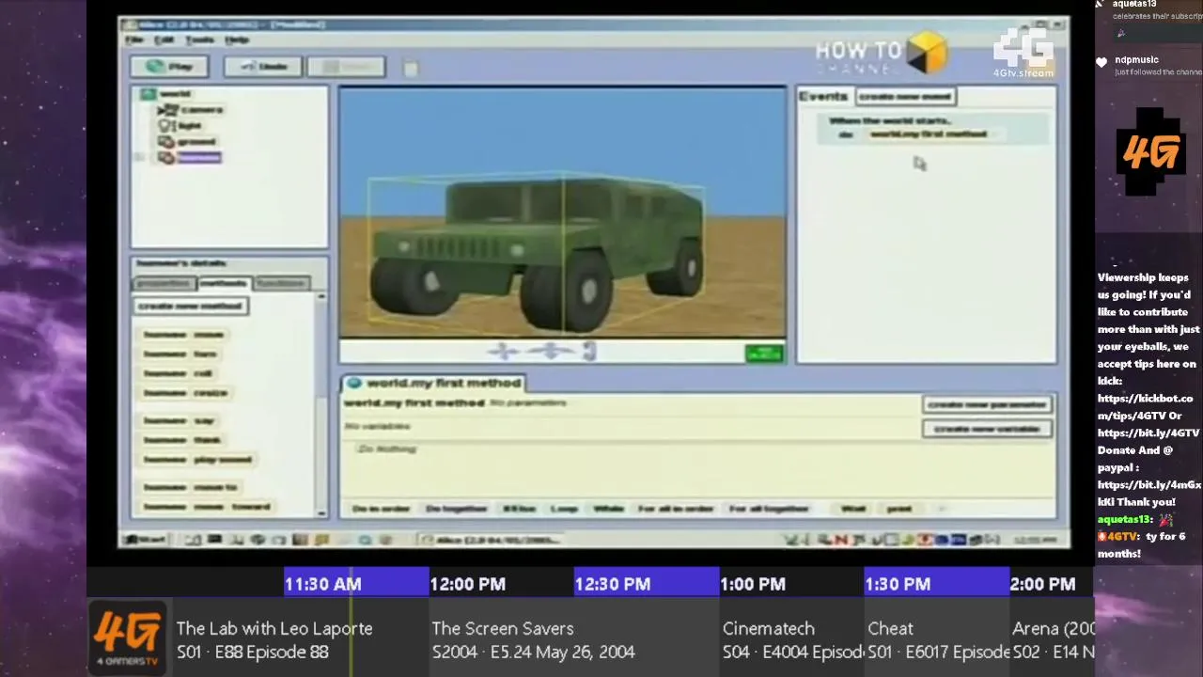Select the world.my first method editor tab

433,383
